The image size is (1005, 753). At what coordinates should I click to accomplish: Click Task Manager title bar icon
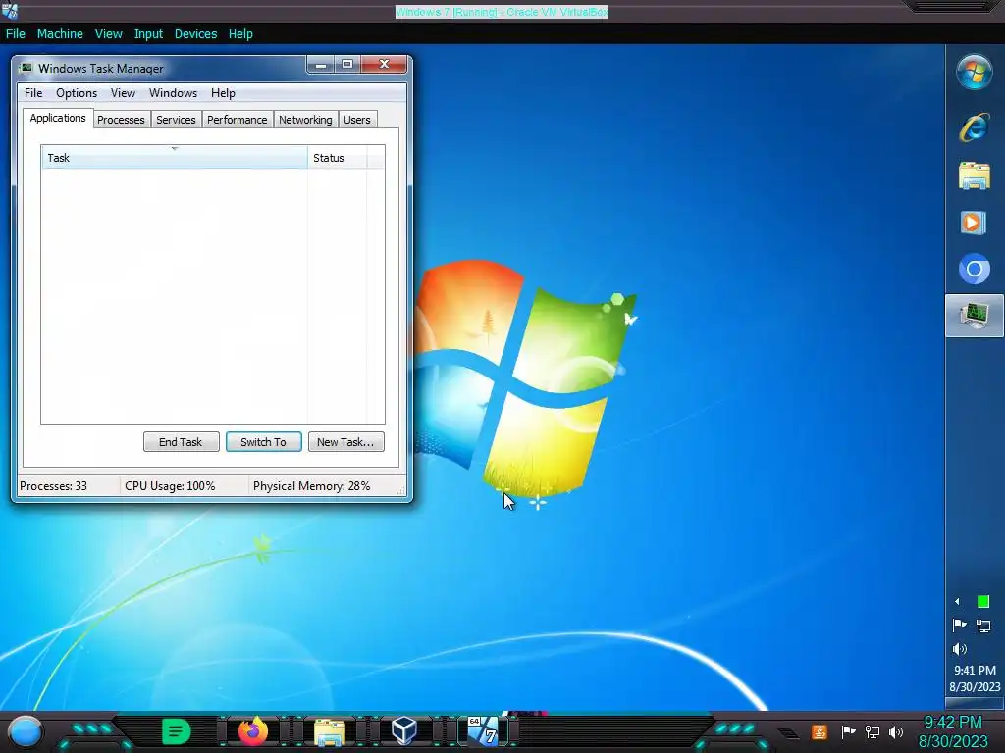pyautogui.click(x=26, y=68)
